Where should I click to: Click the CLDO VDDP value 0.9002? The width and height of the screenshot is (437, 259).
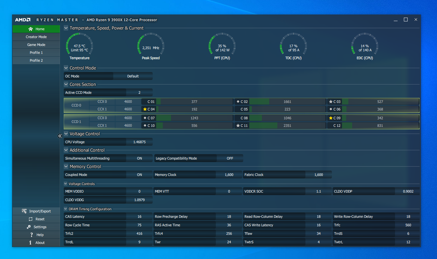point(408,191)
